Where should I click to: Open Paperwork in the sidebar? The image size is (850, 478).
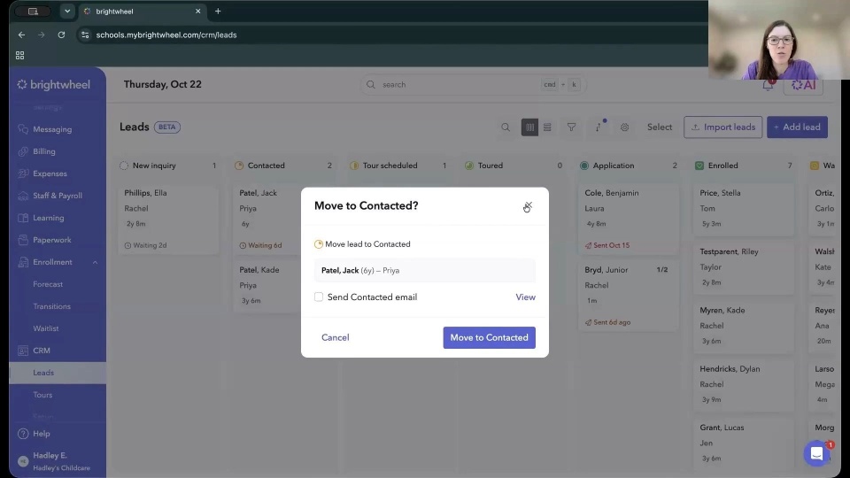[52, 240]
